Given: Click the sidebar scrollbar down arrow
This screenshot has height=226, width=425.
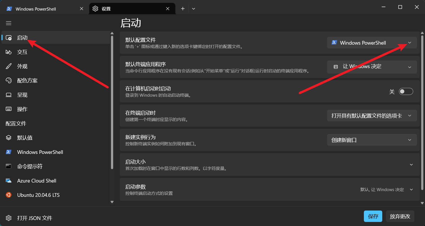Looking at the screenshot, I should click(x=112, y=202).
